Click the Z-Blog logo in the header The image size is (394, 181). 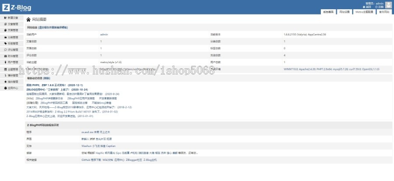(17, 7)
